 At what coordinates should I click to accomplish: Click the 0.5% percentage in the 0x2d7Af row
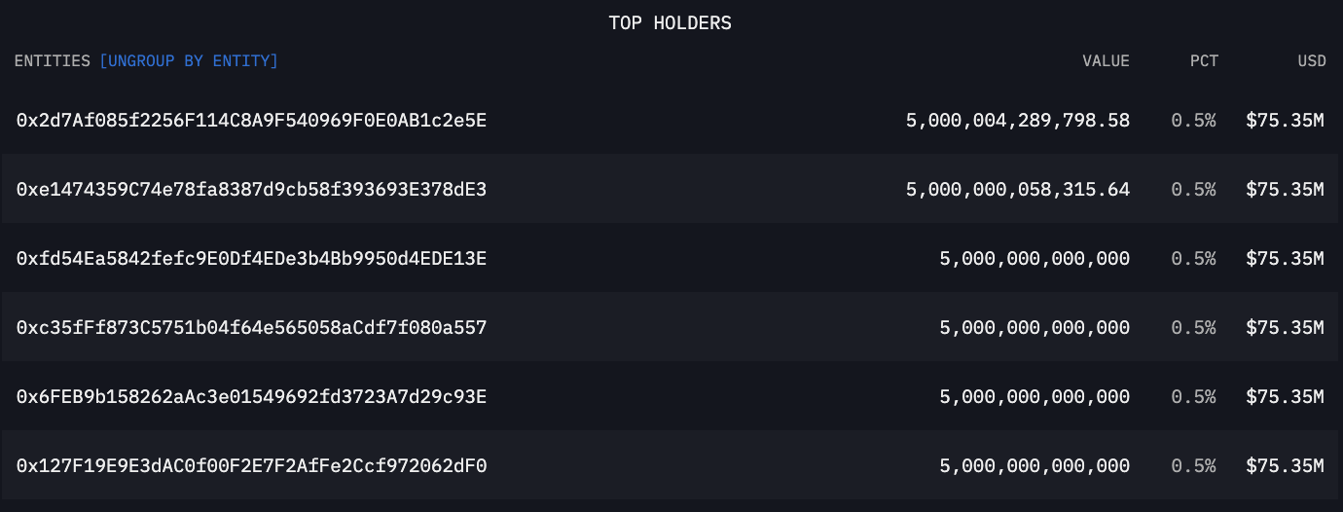click(x=1193, y=121)
